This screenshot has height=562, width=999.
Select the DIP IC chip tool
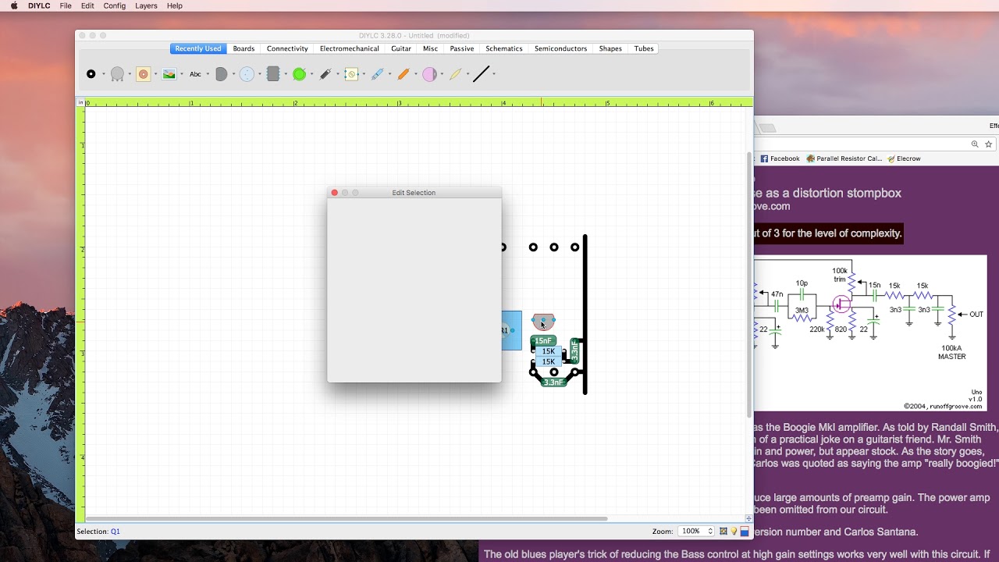pyautogui.click(x=272, y=74)
